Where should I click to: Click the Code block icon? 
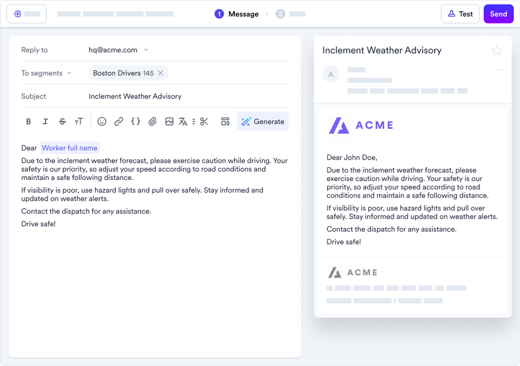pos(136,122)
